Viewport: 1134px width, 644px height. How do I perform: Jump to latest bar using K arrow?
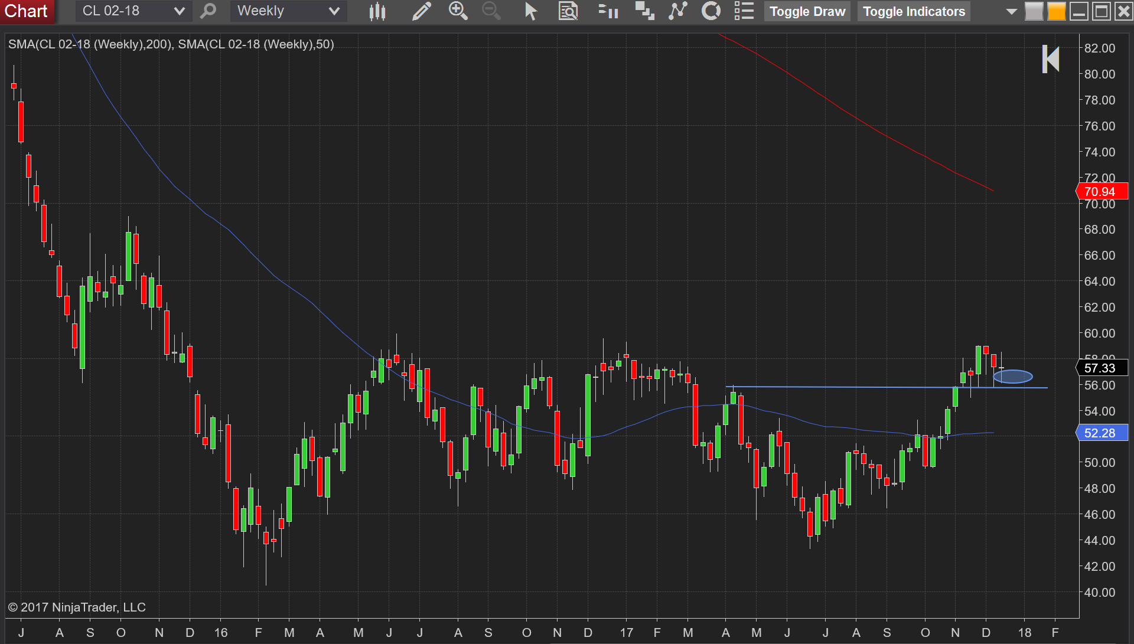(x=1051, y=59)
